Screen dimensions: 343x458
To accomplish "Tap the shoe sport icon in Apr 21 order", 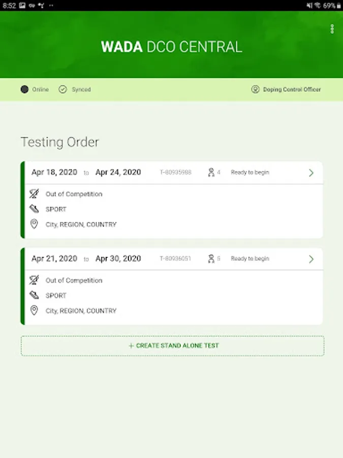I will (34, 295).
